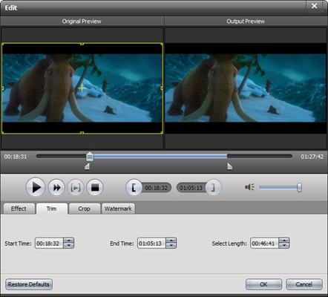The width and height of the screenshot is (328, 297).
Task: Click the left-middle crop handle
Action: point(3,88)
